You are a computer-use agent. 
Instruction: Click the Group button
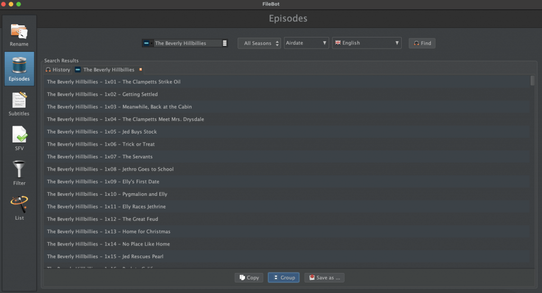[284, 278]
